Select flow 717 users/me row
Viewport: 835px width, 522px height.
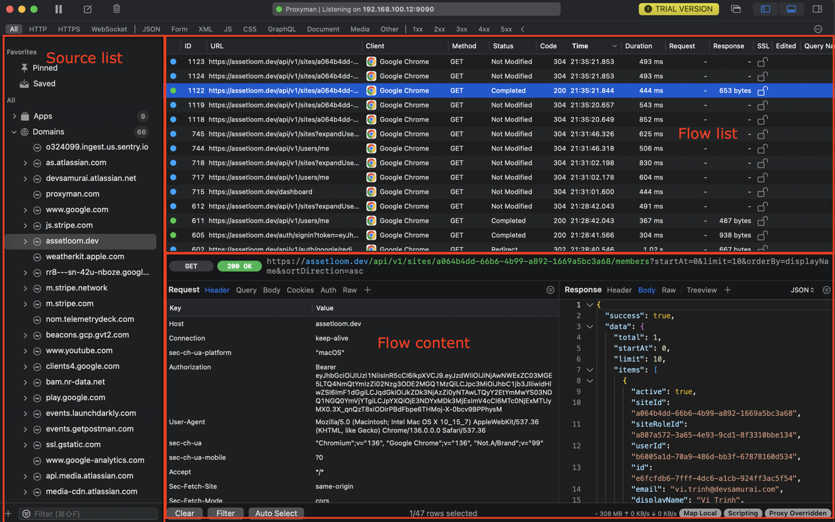[500, 177]
